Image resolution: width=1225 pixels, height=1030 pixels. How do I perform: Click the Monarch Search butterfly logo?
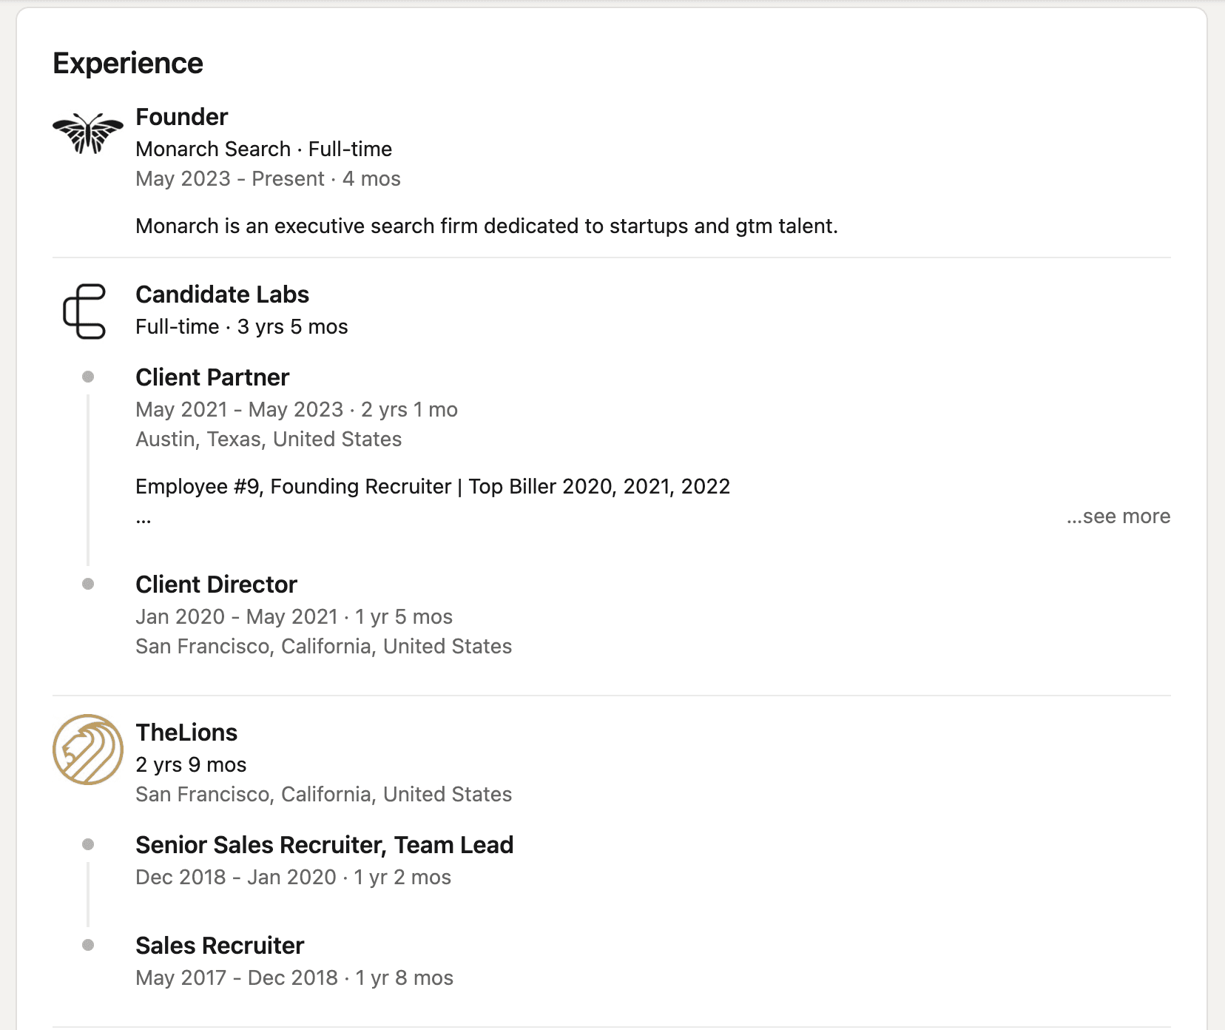88,134
